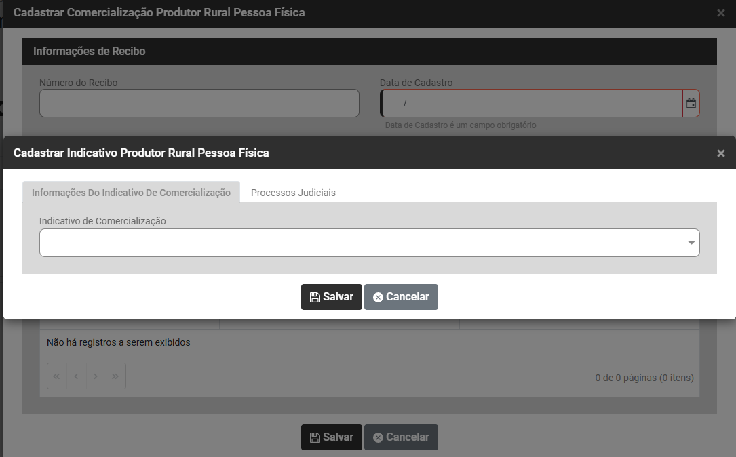Close the Cadastrar Indicativo Produtor Rural dialog
Screen dimensions: 736x457
tap(720, 153)
